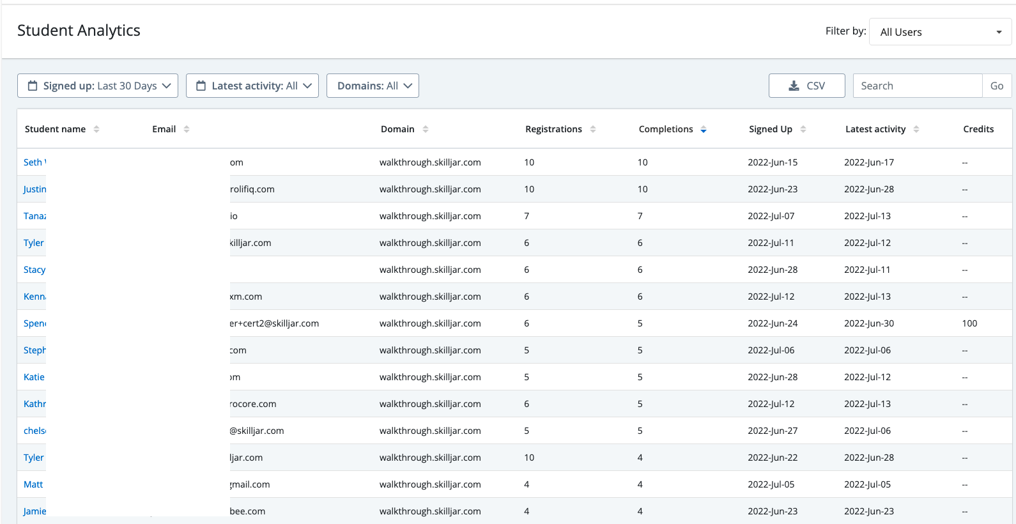Open student Justin's profile link
This screenshot has width=1016, height=524.
pyautogui.click(x=35, y=189)
